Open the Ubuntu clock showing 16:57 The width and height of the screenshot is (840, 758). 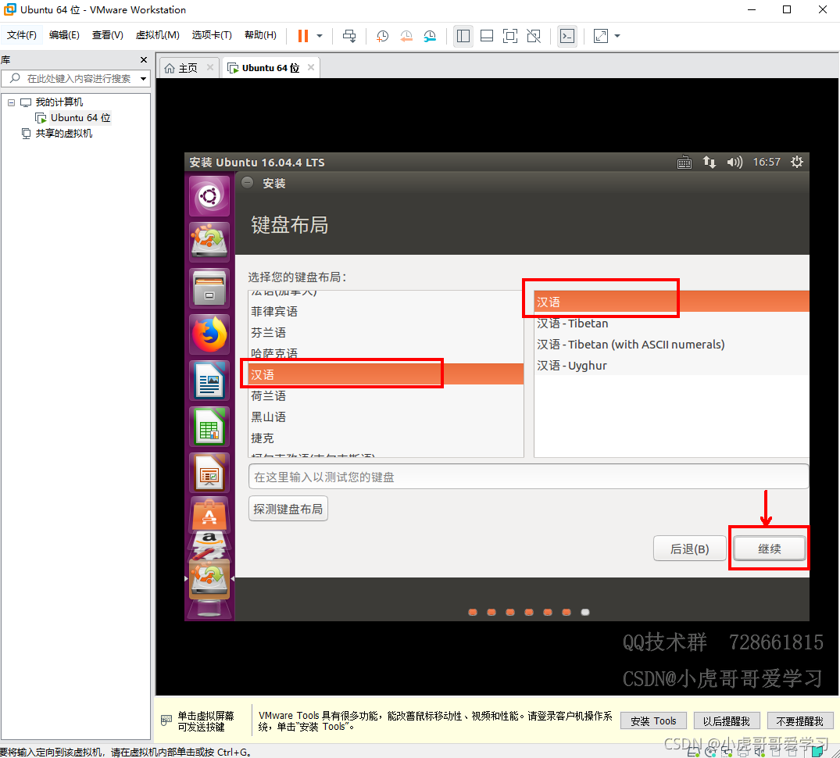[x=767, y=163]
